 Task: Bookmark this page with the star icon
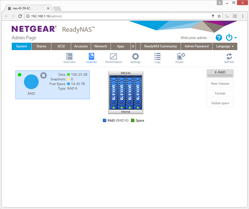click(219, 16)
